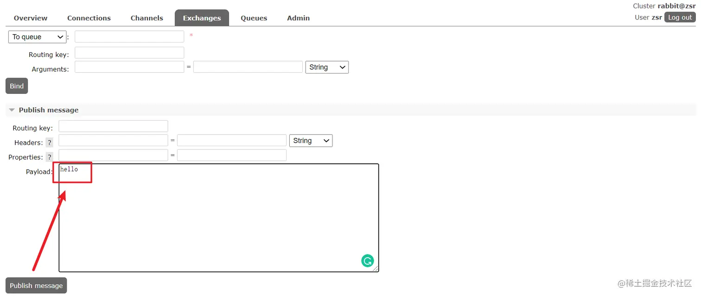Click the Payload resize handle
This screenshot has width=701, height=297.
point(376,268)
